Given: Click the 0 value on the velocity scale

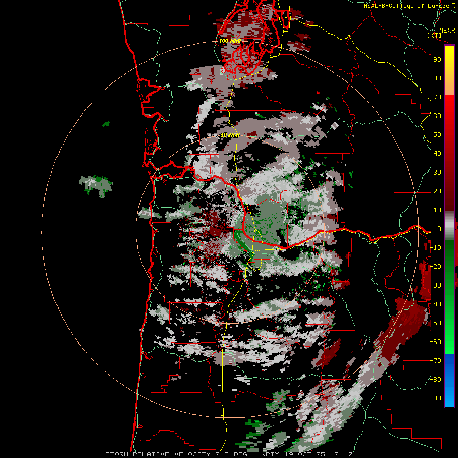Looking at the screenshot, I should click(439, 229).
